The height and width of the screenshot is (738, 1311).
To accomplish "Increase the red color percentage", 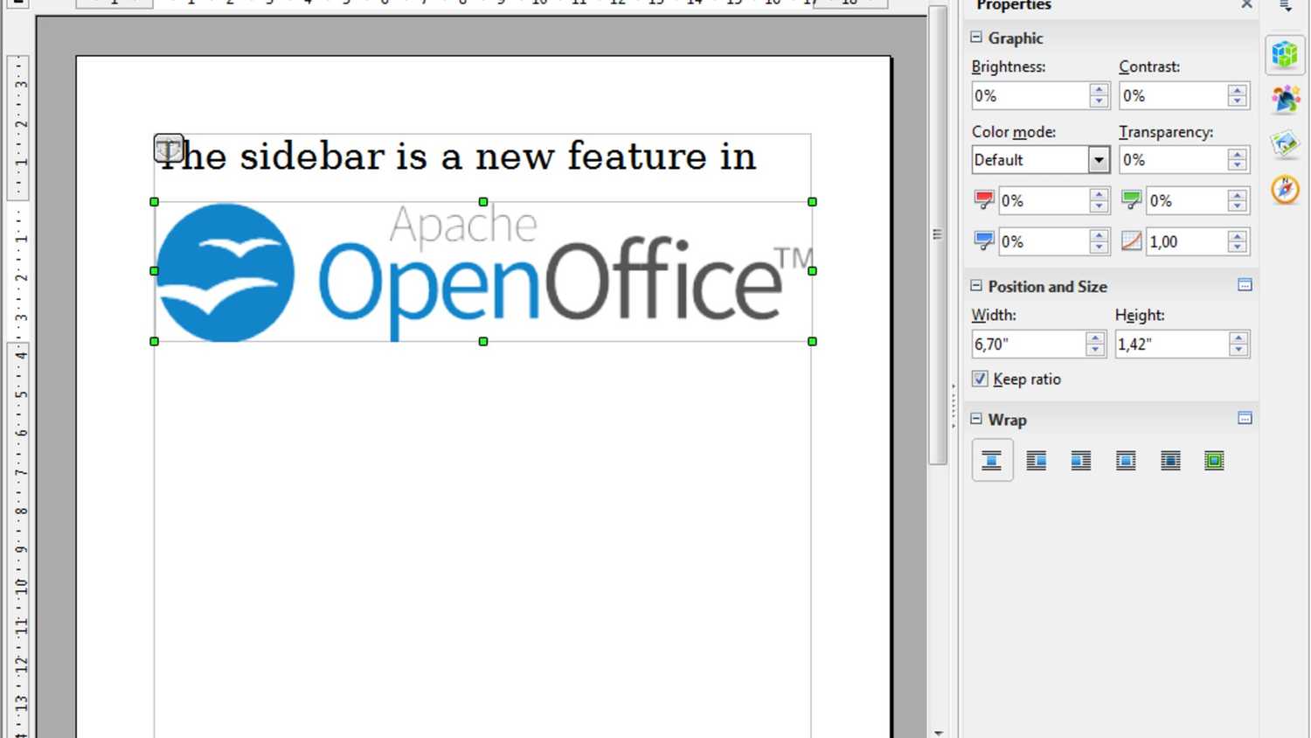I will click(1099, 194).
